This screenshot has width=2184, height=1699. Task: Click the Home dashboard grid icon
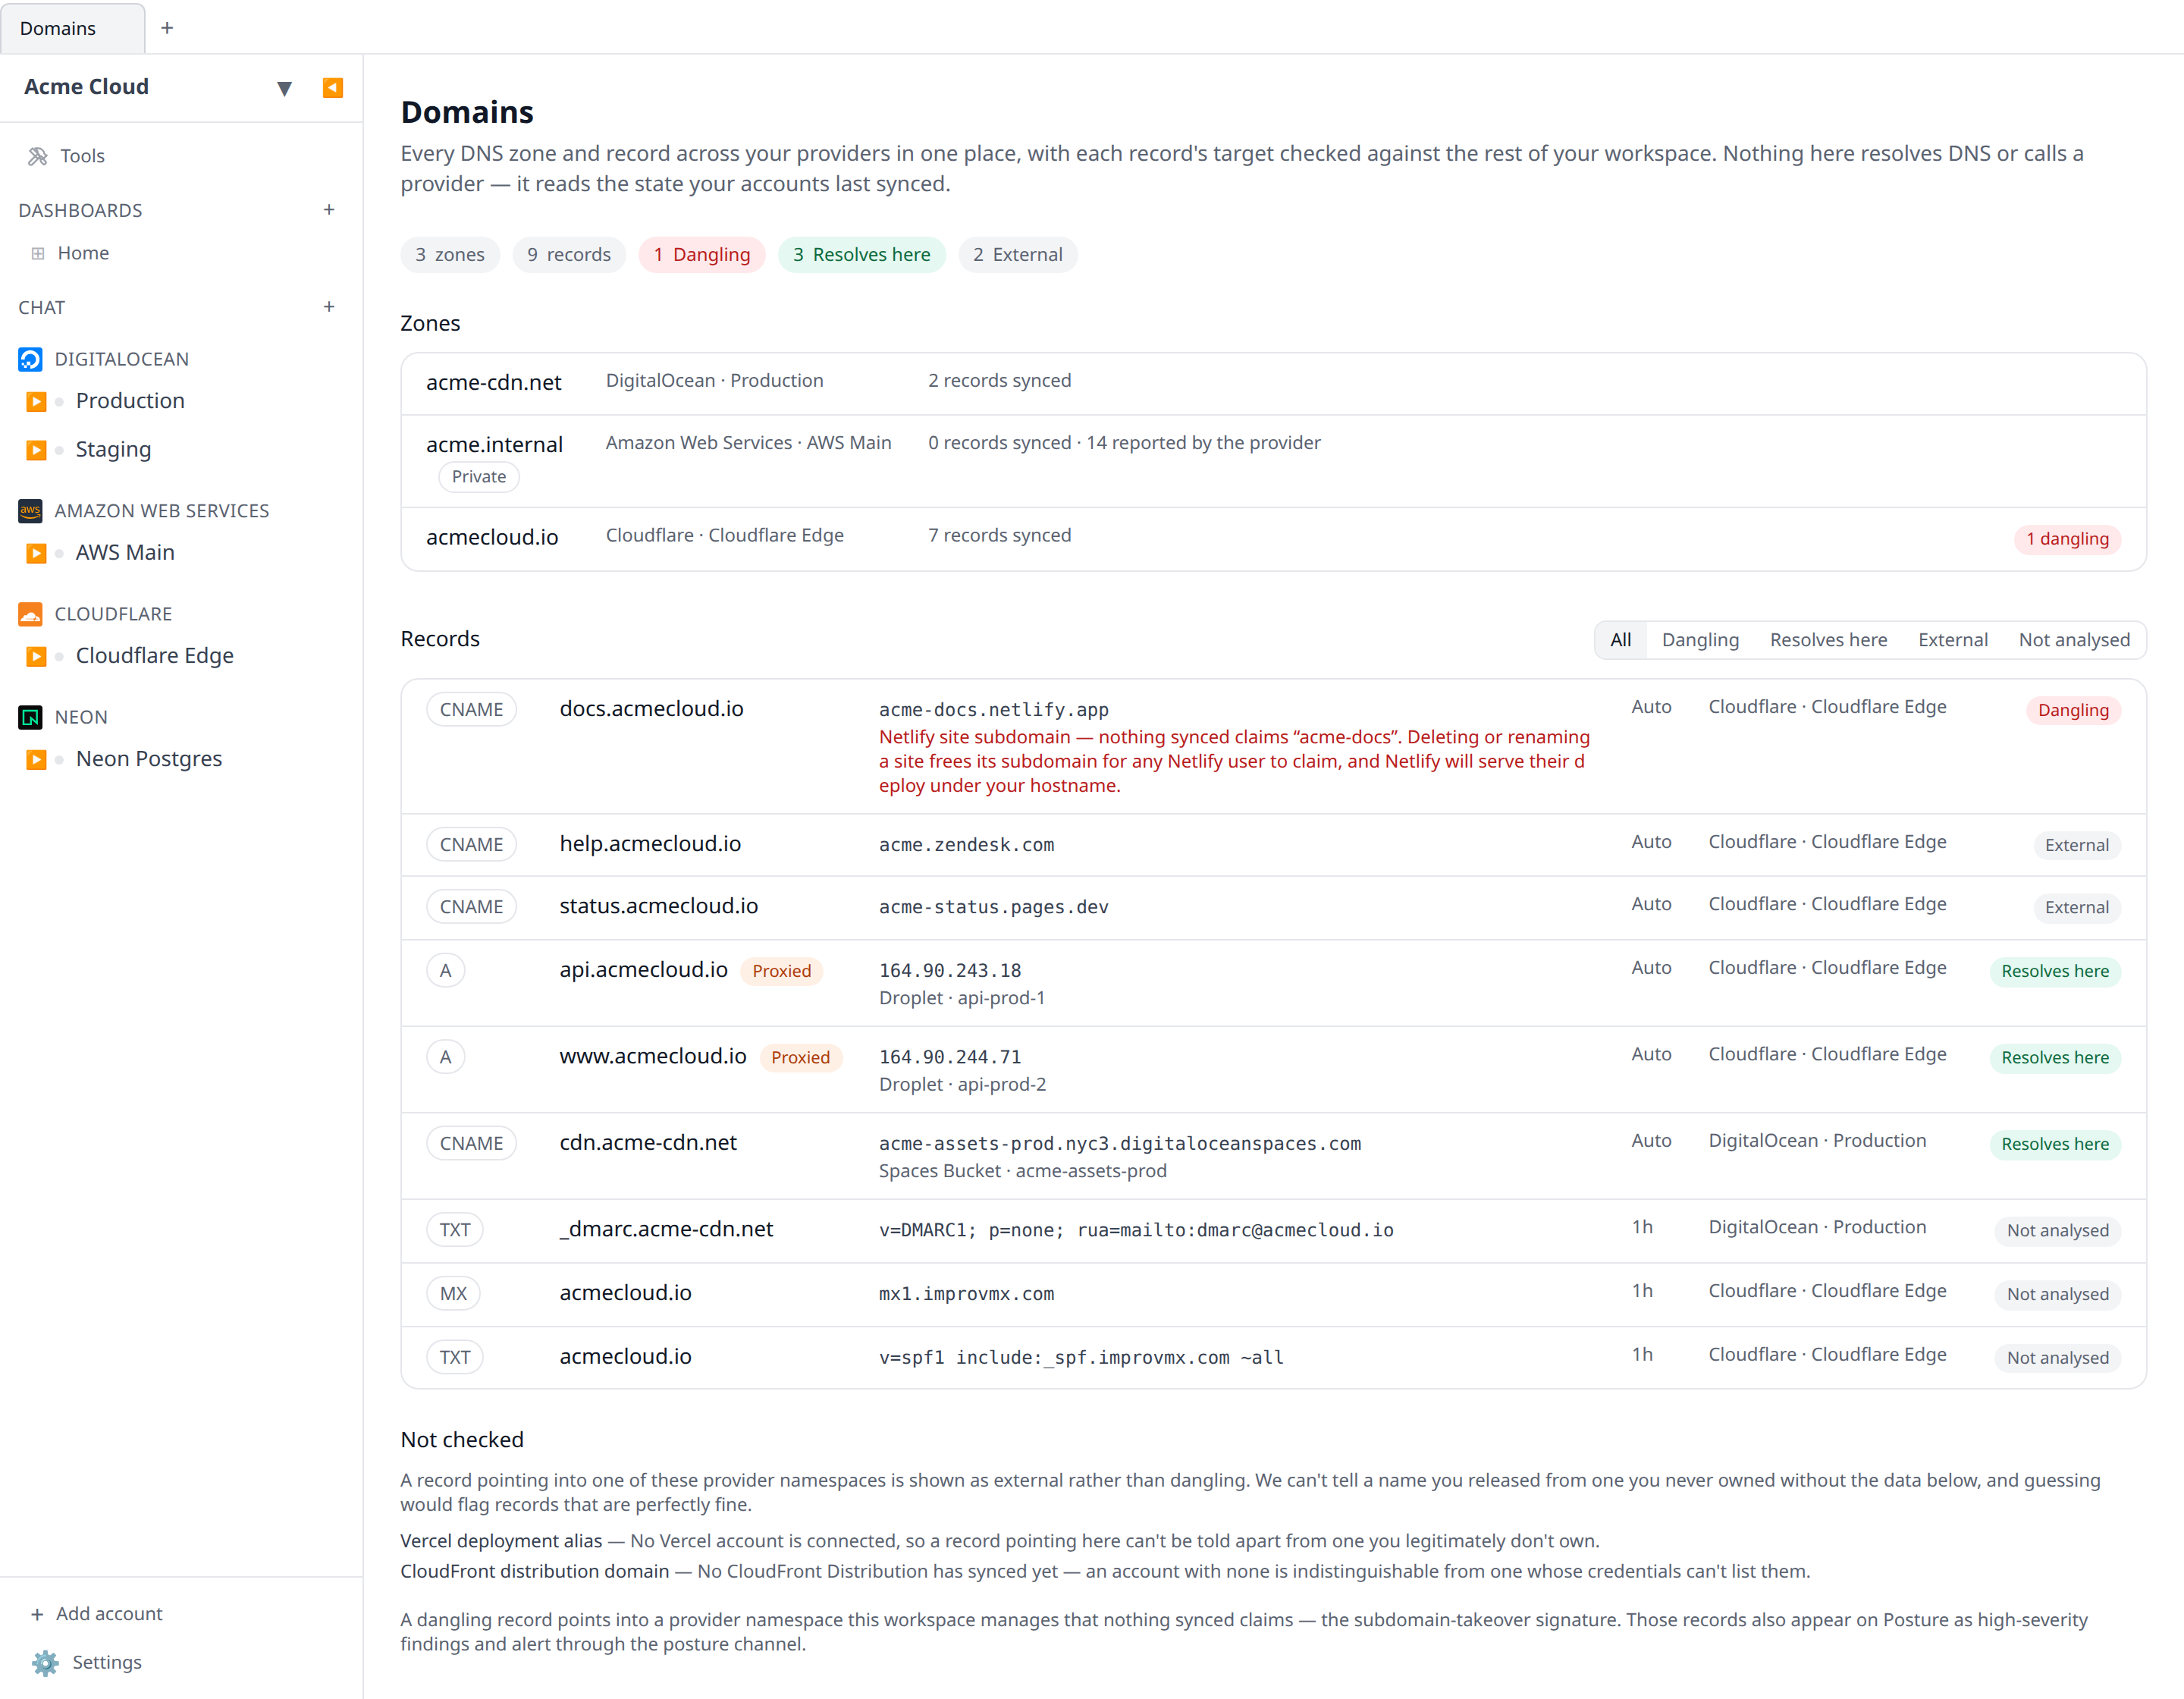point(38,254)
